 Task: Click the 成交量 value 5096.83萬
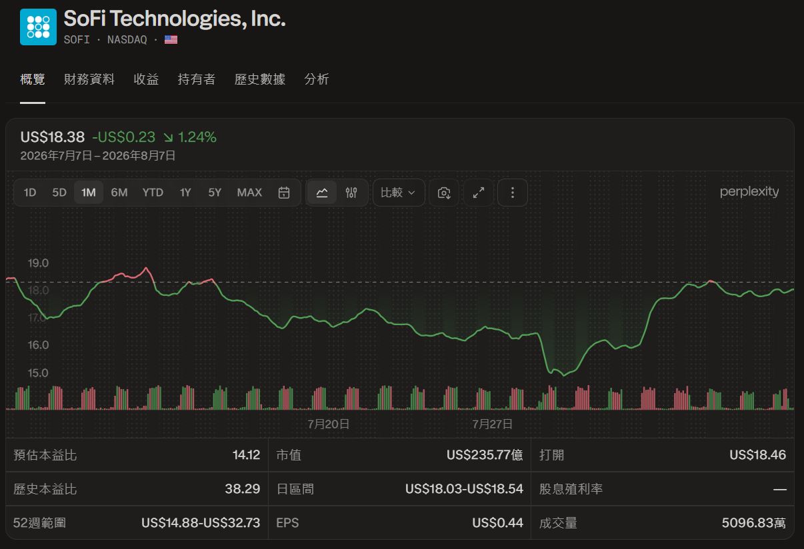point(754,523)
